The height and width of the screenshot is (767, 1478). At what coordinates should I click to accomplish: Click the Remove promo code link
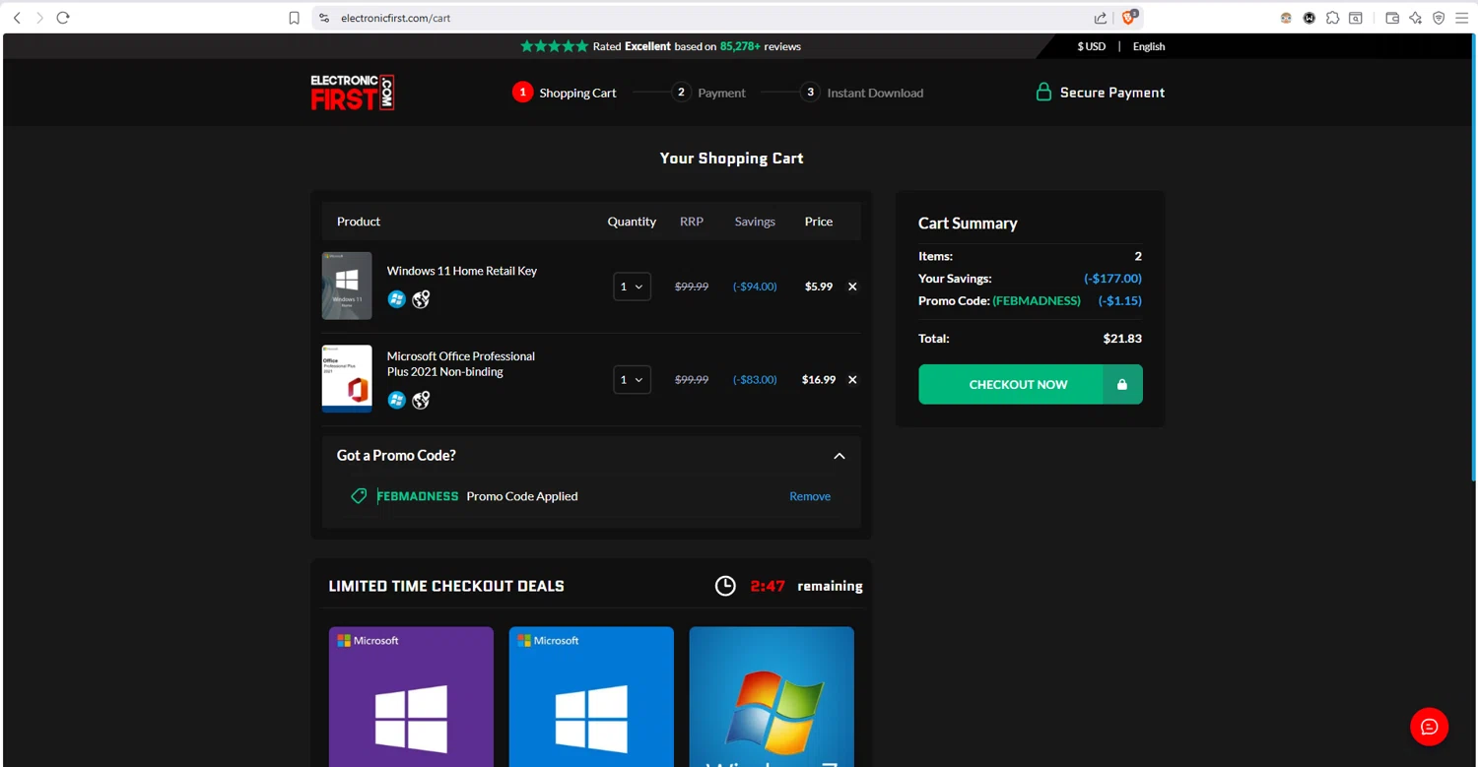coord(810,496)
